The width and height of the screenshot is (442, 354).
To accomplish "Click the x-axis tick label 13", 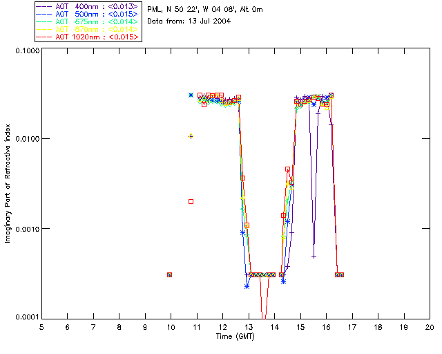I will [249, 327].
